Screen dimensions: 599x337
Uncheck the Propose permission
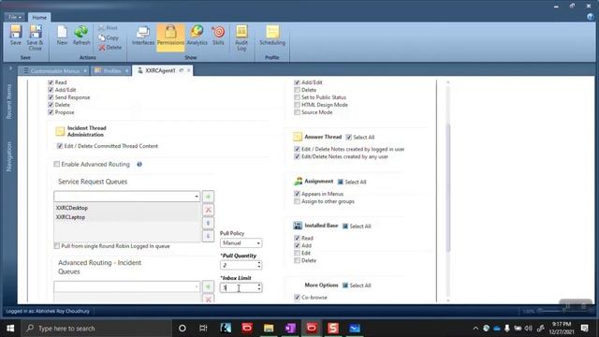(x=51, y=112)
